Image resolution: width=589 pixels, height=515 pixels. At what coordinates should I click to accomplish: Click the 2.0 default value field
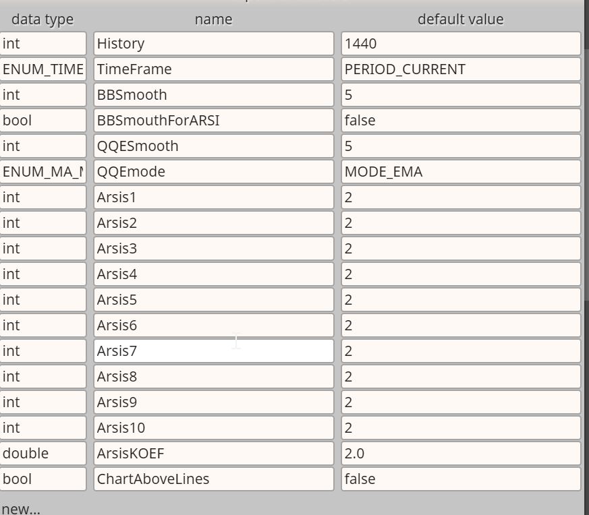(x=461, y=454)
